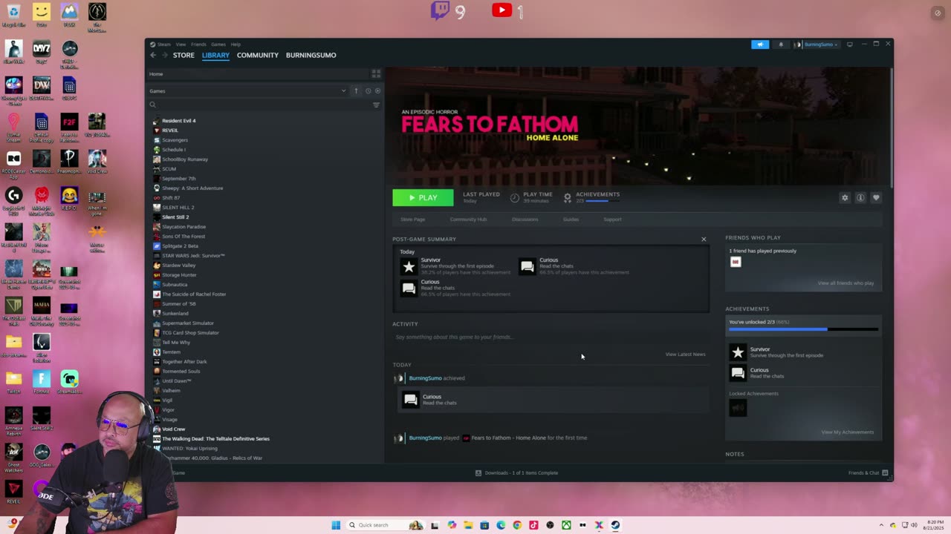The height and width of the screenshot is (534, 951).
Task: Open Games menu
Action: [x=218, y=44]
